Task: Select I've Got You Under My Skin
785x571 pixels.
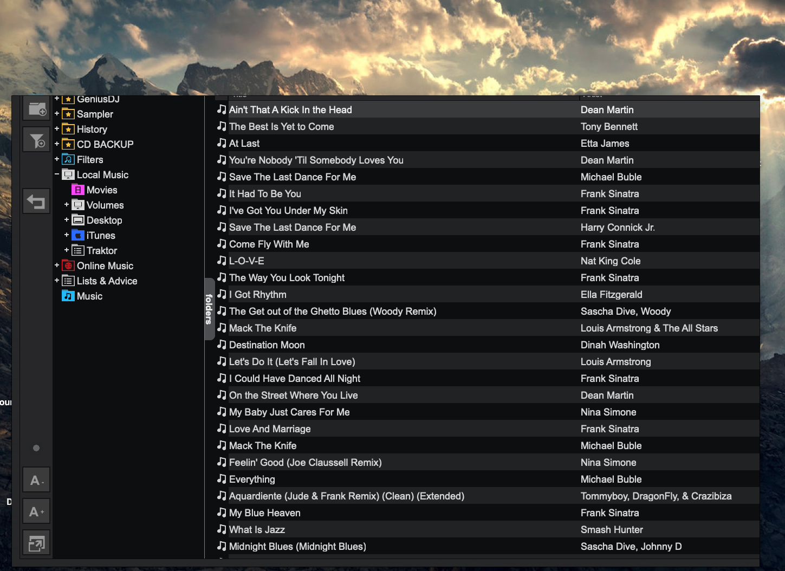Action: coord(288,210)
